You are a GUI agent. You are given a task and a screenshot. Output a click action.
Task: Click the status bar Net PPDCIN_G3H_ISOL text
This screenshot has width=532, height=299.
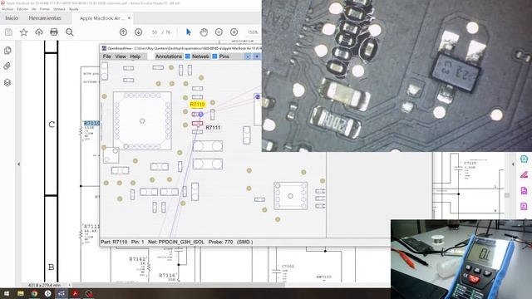click(x=176, y=242)
